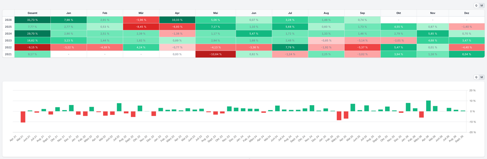Click the 2026 April cell 10,33 %
This screenshot has height=159, width=487.
pyautogui.click(x=177, y=20)
